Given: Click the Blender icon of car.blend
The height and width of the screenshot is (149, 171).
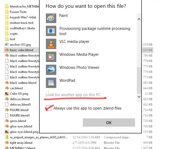Looking at the screenshot, I should (x=7, y=88).
